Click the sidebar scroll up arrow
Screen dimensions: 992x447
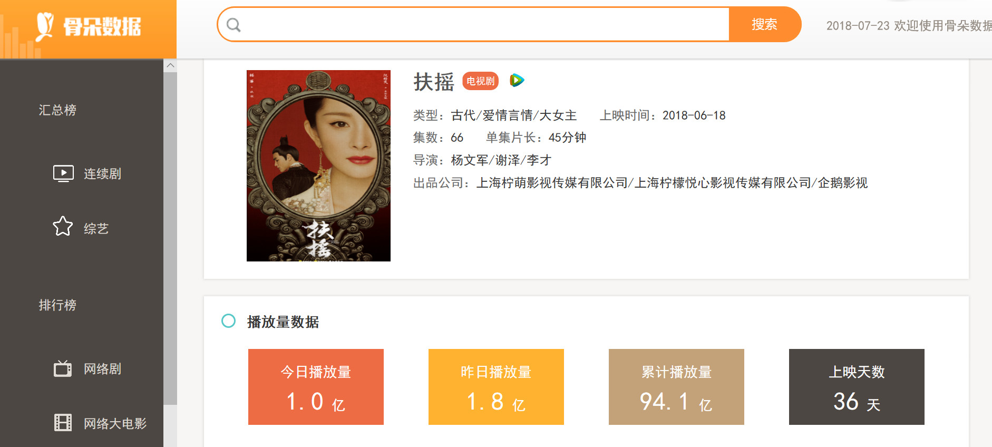coord(170,65)
